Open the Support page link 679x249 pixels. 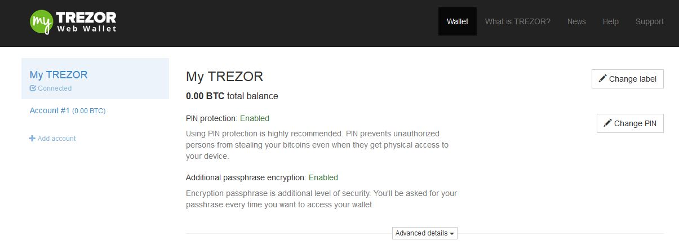[650, 21]
